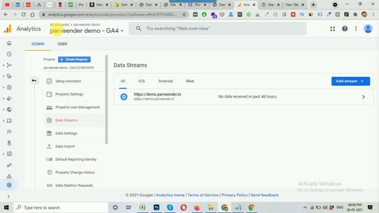Open Data Deletion Requests

tap(74, 185)
